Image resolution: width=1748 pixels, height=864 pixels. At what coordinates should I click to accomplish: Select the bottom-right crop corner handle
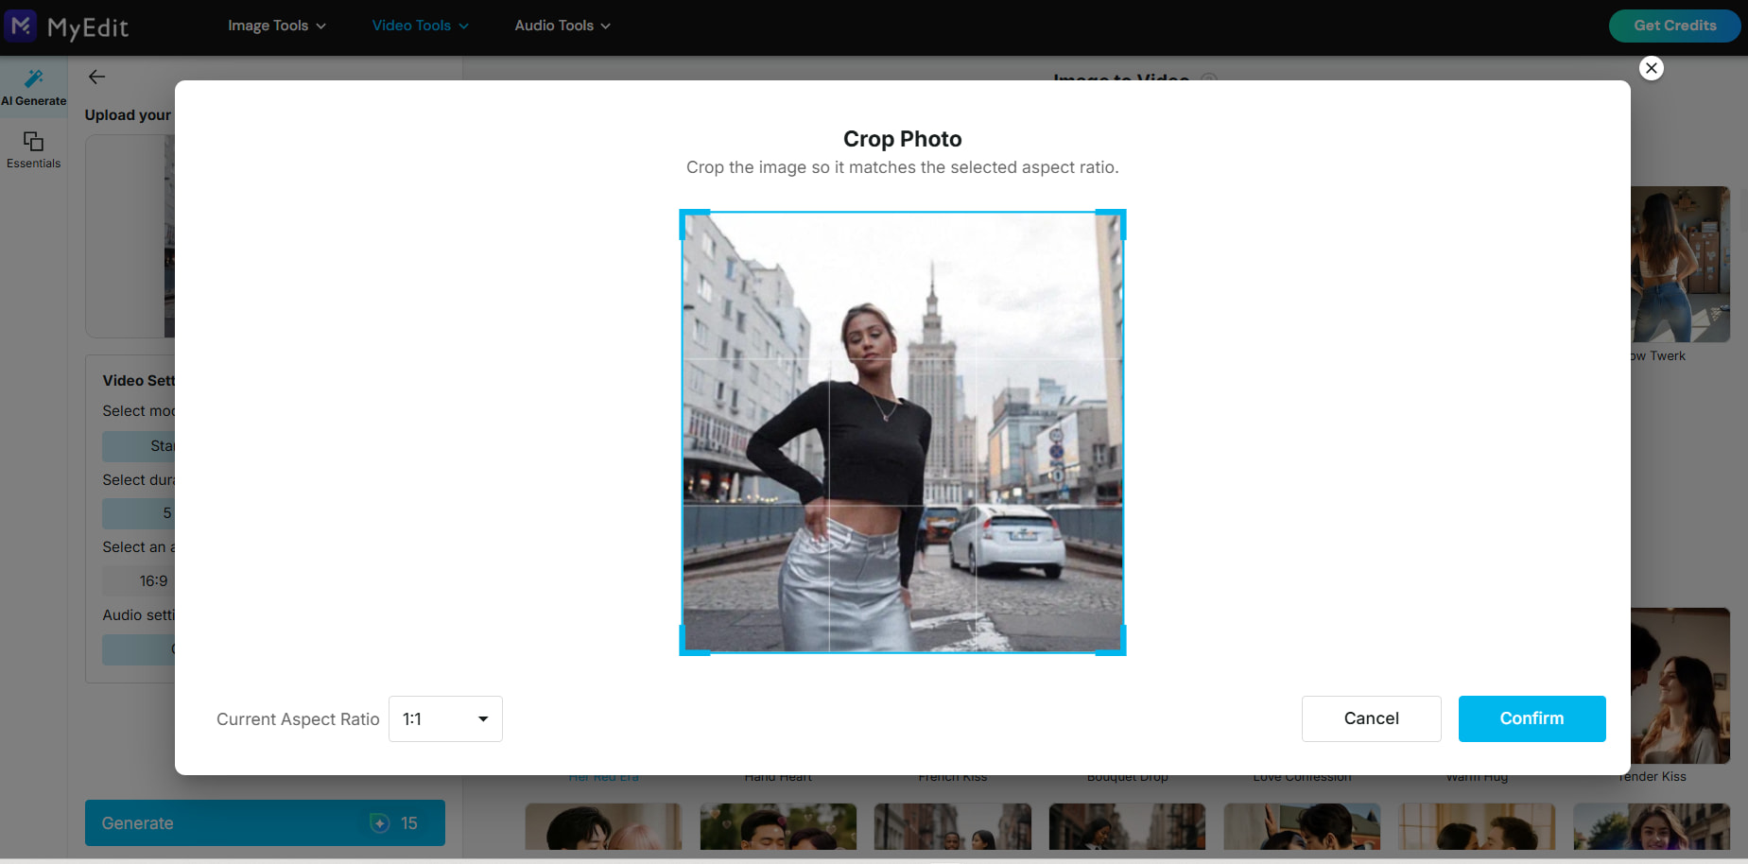(x=1112, y=641)
